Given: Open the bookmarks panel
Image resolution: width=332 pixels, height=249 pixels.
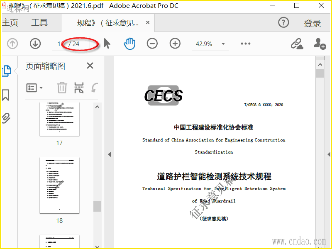Looking at the screenshot, I should coord(6,95).
